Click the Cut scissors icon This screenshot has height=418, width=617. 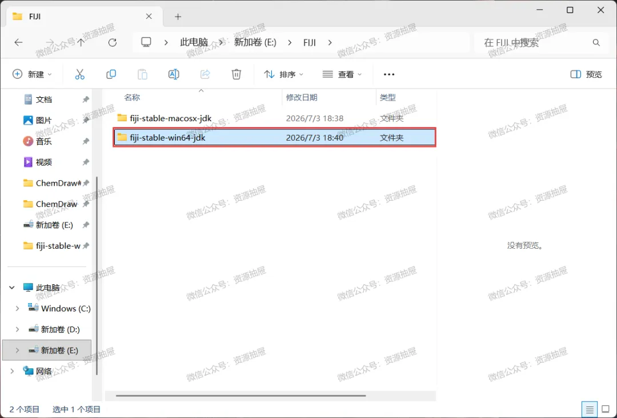80,74
